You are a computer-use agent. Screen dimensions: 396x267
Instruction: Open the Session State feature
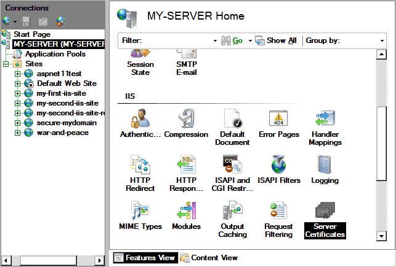(x=140, y=63)
